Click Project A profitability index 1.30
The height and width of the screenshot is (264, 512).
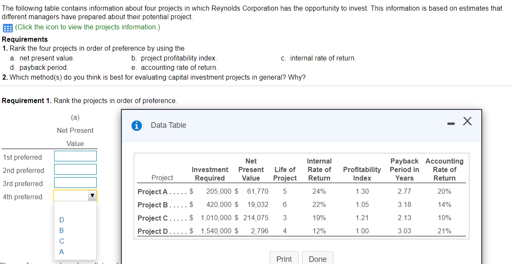click(362, 192)
